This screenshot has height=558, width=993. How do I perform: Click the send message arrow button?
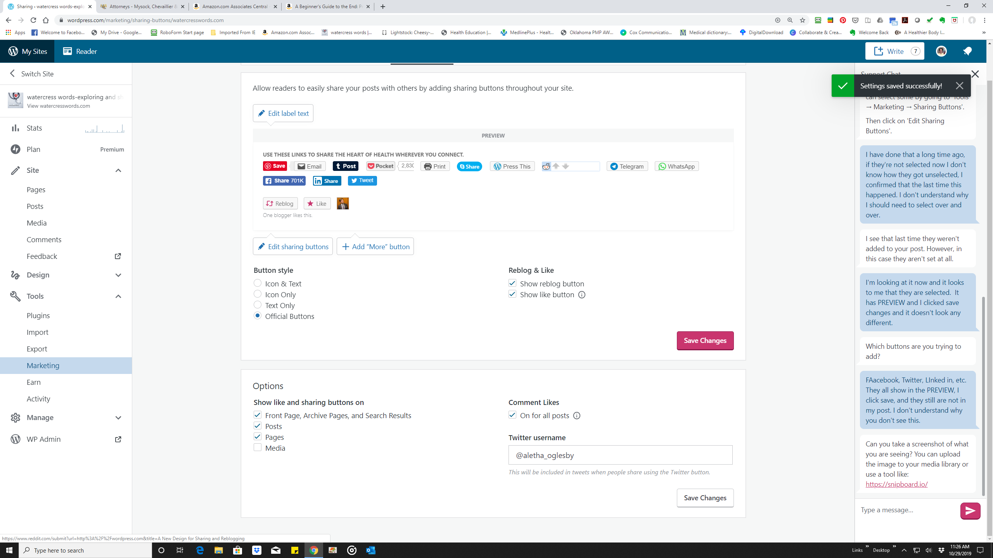pyautogui.click(x=970, y=511)
